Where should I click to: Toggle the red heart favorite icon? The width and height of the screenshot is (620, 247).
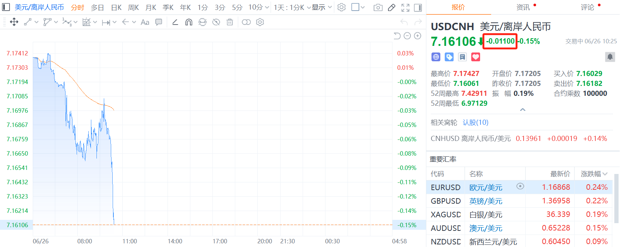(x=476, y=57)
